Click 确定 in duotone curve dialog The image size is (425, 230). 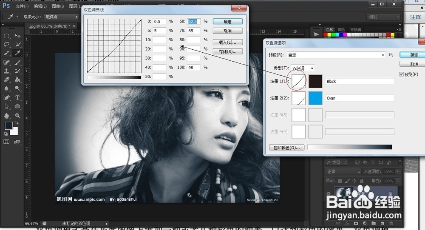228,22
